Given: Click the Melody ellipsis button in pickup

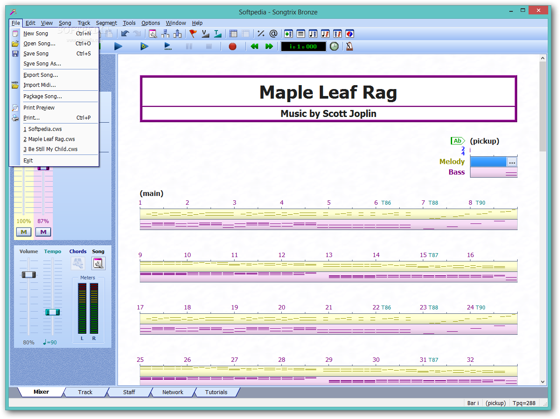Looking at the screenshot, I should [512, 162].
